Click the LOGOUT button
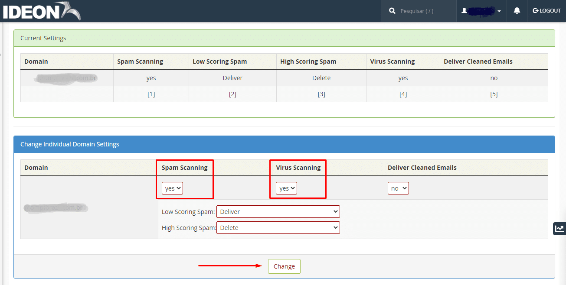This screenshot has width=566, height=285. [546, 11]
